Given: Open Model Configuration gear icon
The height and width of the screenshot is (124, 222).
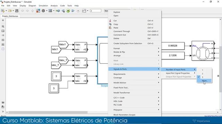Looking at the screenshot, I should (43, 11).
